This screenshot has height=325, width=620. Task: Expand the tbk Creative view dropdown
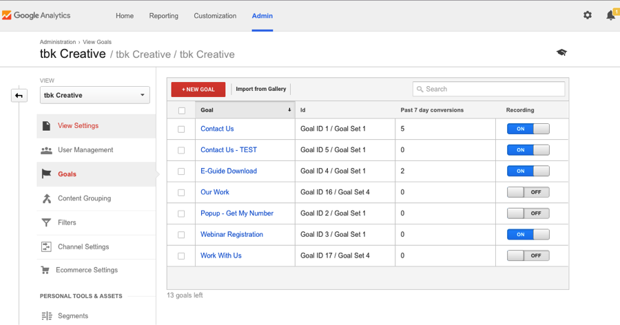click(95, 95)
